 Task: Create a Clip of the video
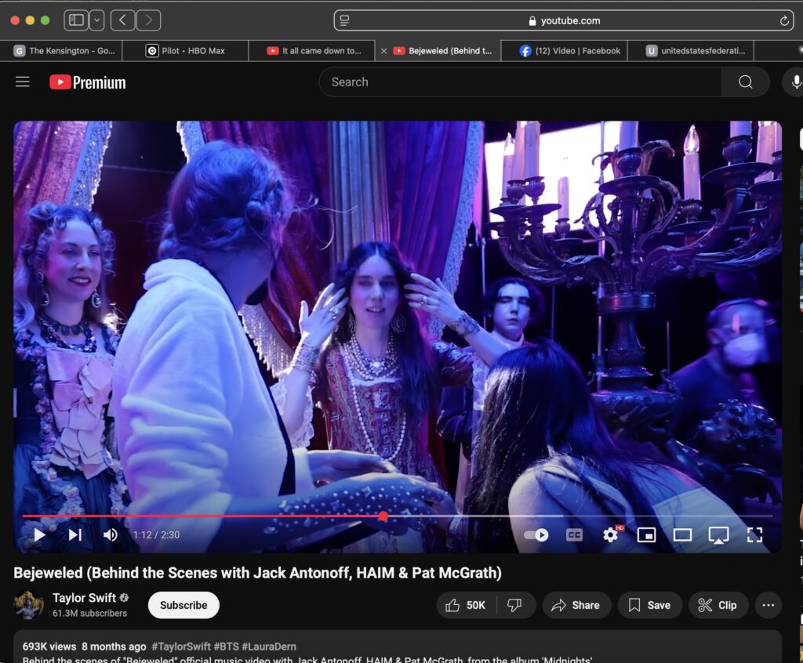click(x=718, y=605)
